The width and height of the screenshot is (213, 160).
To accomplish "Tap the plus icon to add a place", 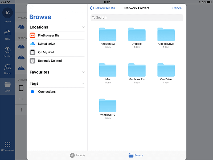I will pos(21,110).
